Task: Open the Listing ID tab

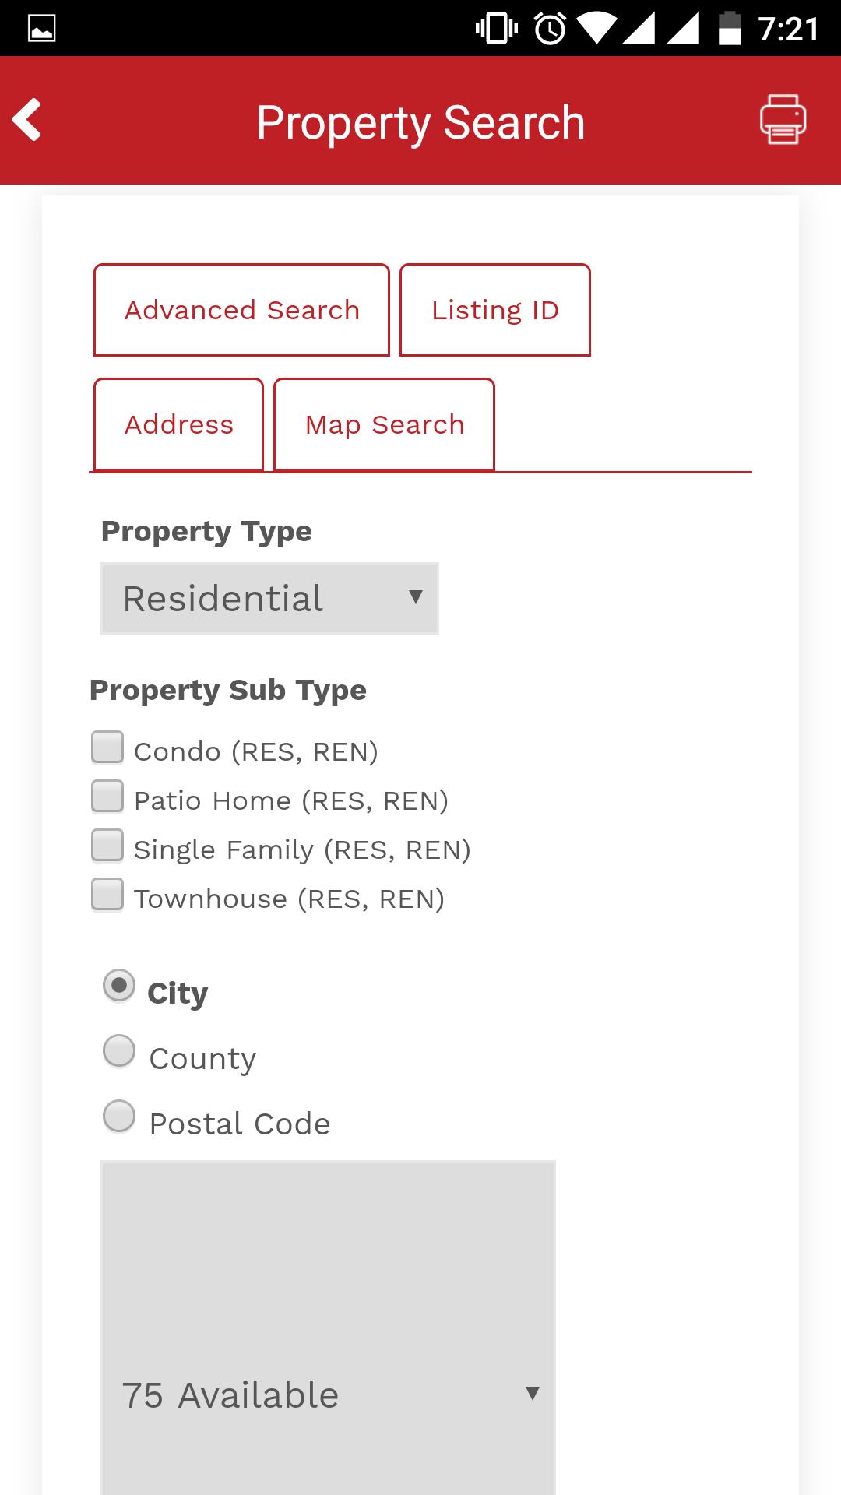Action: pyautogui.click(x=495, y=310)
